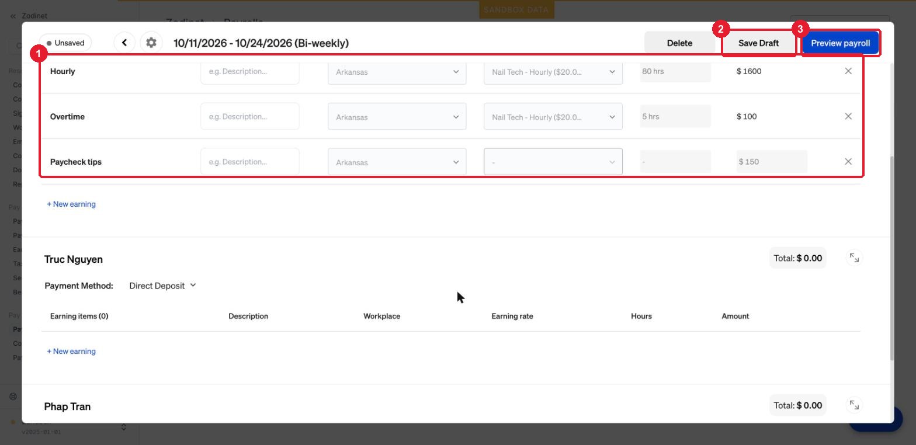The image size is (916, 445).
Task: Click Preview payroll
Action: pyautogui.click(x=840, y=43)
